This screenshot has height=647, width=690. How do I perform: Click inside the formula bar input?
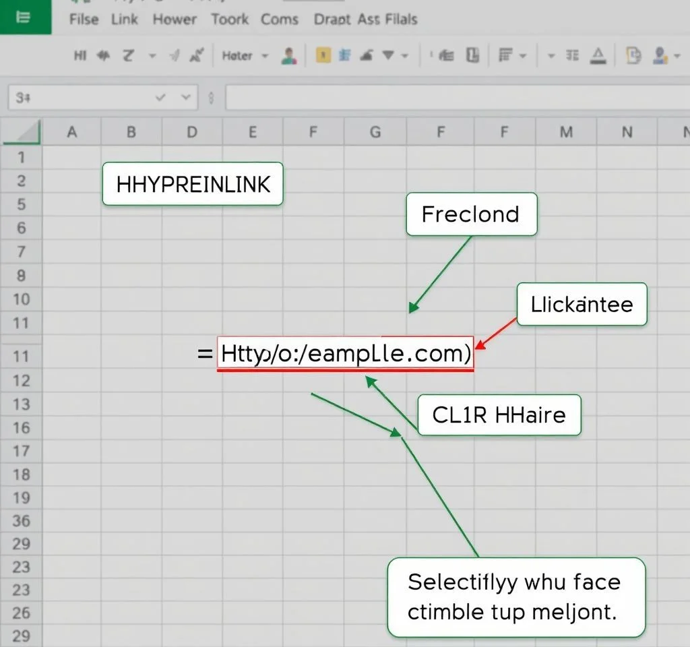[451, 98]
